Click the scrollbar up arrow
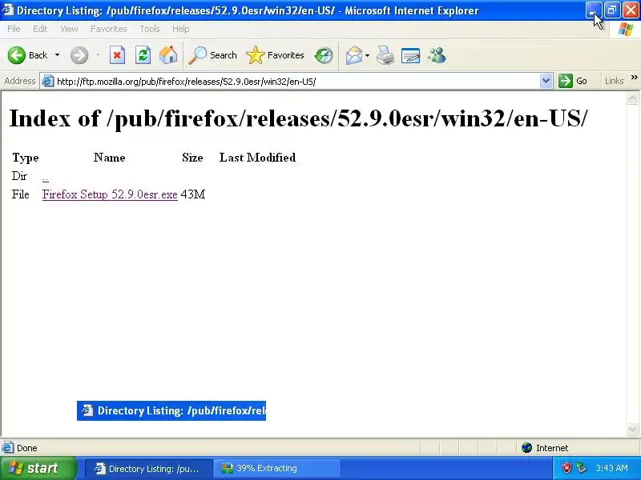 (x=632, y=98)
